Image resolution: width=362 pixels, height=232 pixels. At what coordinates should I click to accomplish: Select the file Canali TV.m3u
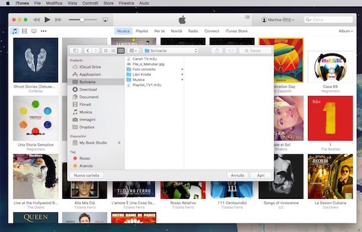pos(145,59)
